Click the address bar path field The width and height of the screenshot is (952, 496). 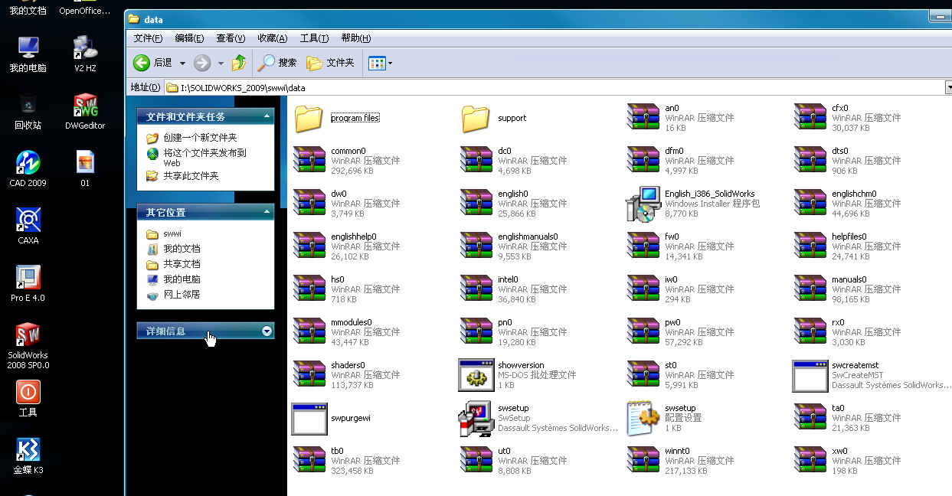pyautogui.click(x=555, y=87)
